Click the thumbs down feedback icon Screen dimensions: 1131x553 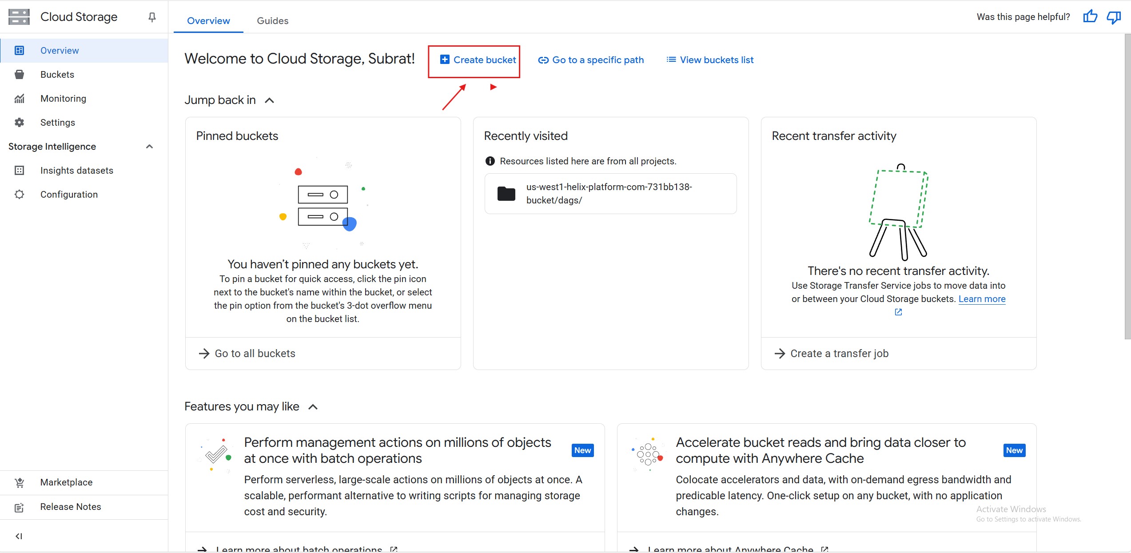click(1114, 17)
